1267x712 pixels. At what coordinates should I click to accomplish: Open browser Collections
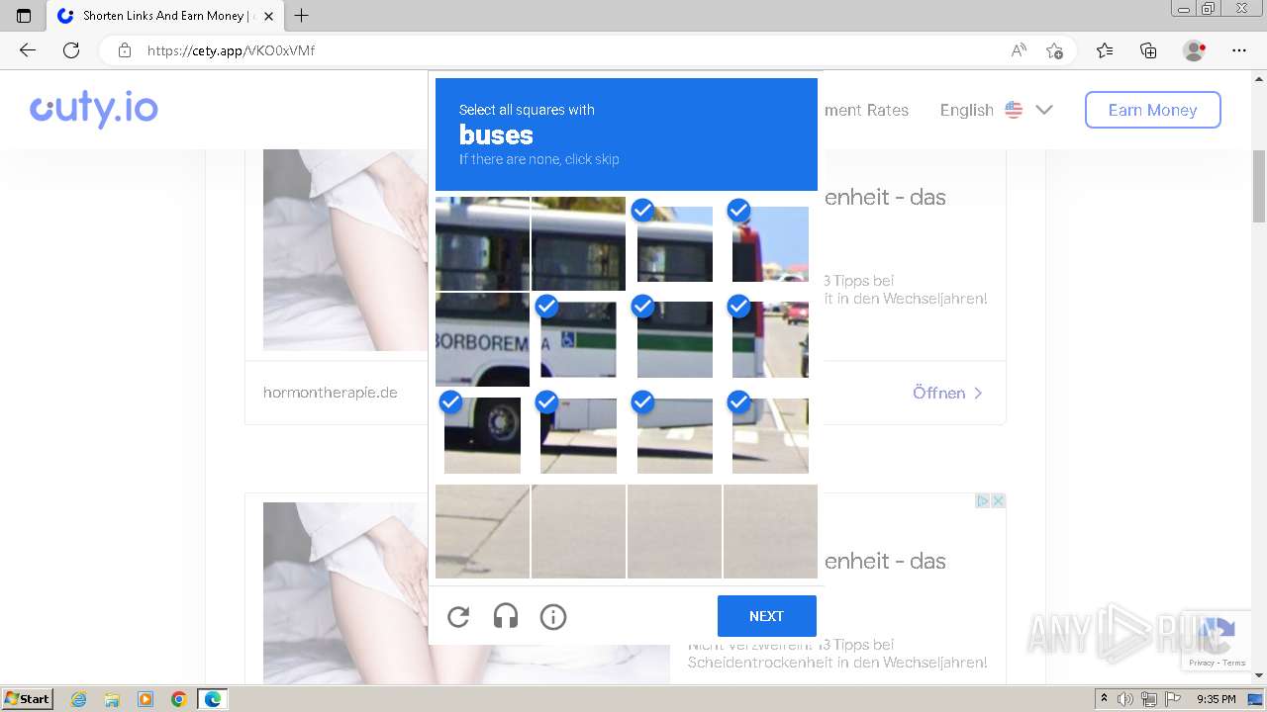(1148, 50)
